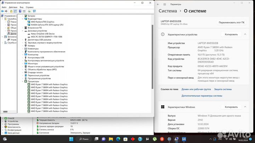Open Microsoft Edge from taskbar
The height and width of the screenshot is (143, 255).
(118, 139)
